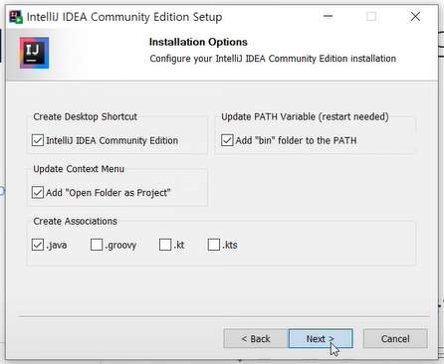The height and width of the screenshot is (364, 444).
Task: Go back with the < Back button
Action: pyautogui.click(x=256, y=338)
